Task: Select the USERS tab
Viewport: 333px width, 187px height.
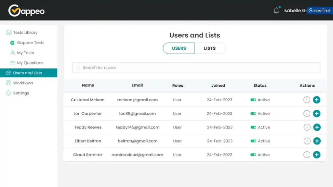Action: coord(178,48)
